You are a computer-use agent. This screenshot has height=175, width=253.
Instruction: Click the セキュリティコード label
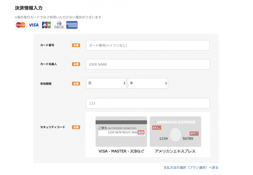(52, 127)
